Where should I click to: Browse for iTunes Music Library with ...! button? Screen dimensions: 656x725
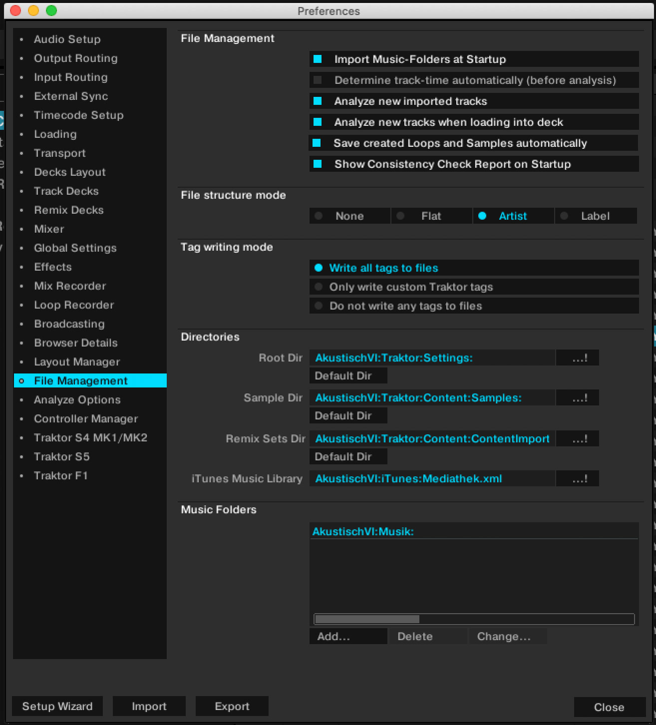pyautogui.click(x=578, y=479)
